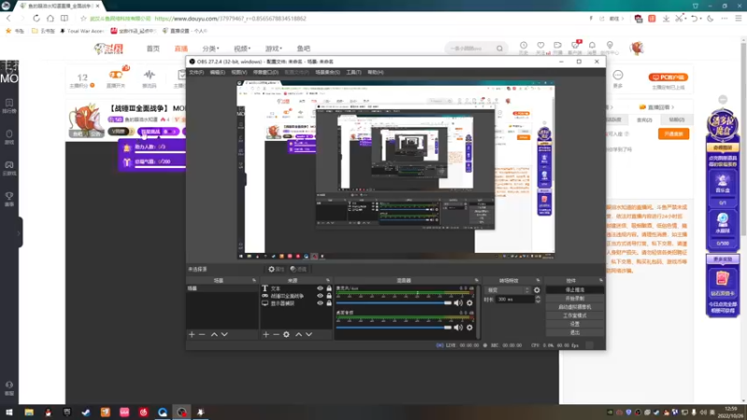
Task: Open File Explorer from the Windows taskbar
Action: [x=29, y=413]
